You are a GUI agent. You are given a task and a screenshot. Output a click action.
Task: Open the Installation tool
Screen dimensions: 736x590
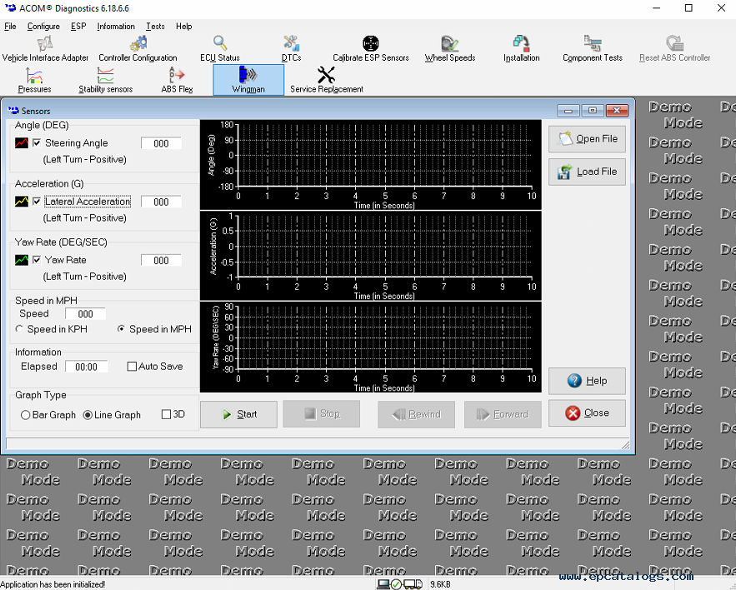click(x=521, y=49)
